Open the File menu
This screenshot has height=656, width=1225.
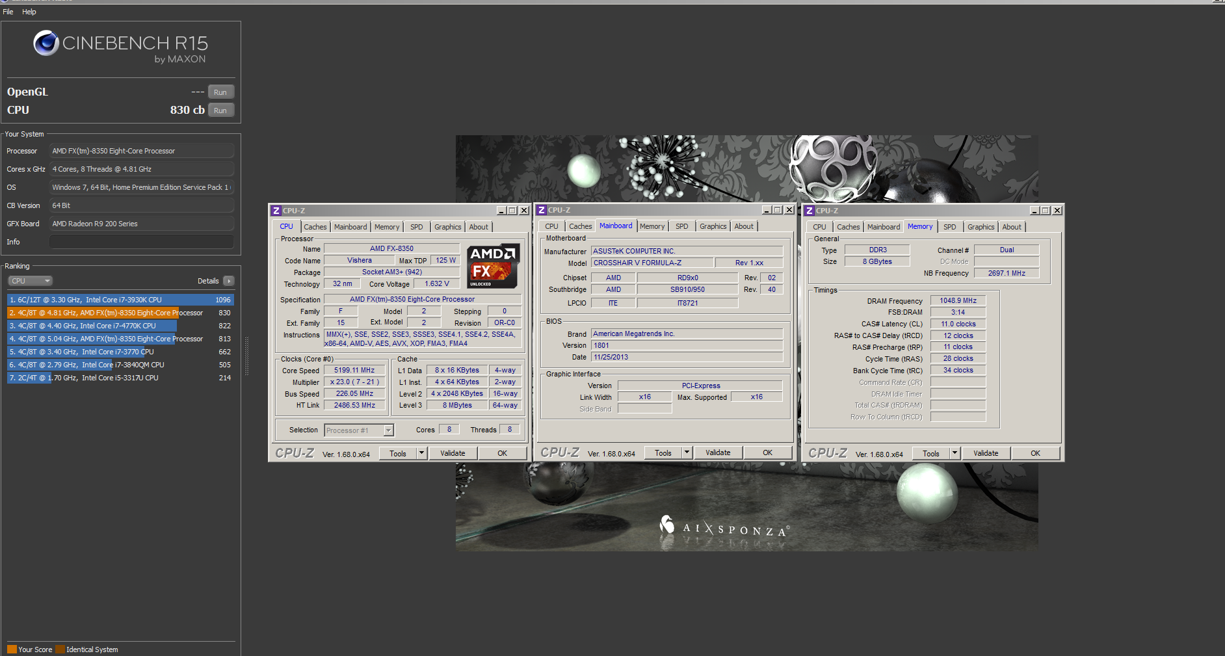pyautogui.click(x=8, y=12)
